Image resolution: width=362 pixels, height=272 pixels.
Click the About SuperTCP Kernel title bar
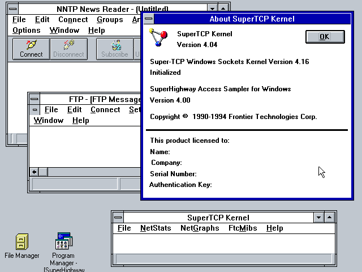[252, 19]
